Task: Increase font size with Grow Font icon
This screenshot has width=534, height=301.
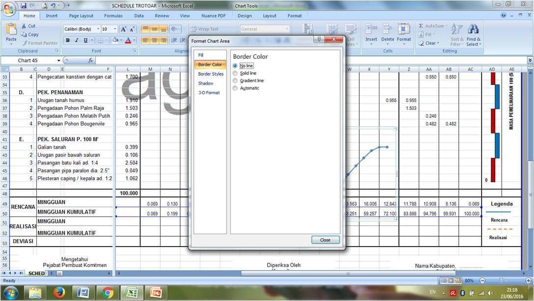Action: click(124, 28)
